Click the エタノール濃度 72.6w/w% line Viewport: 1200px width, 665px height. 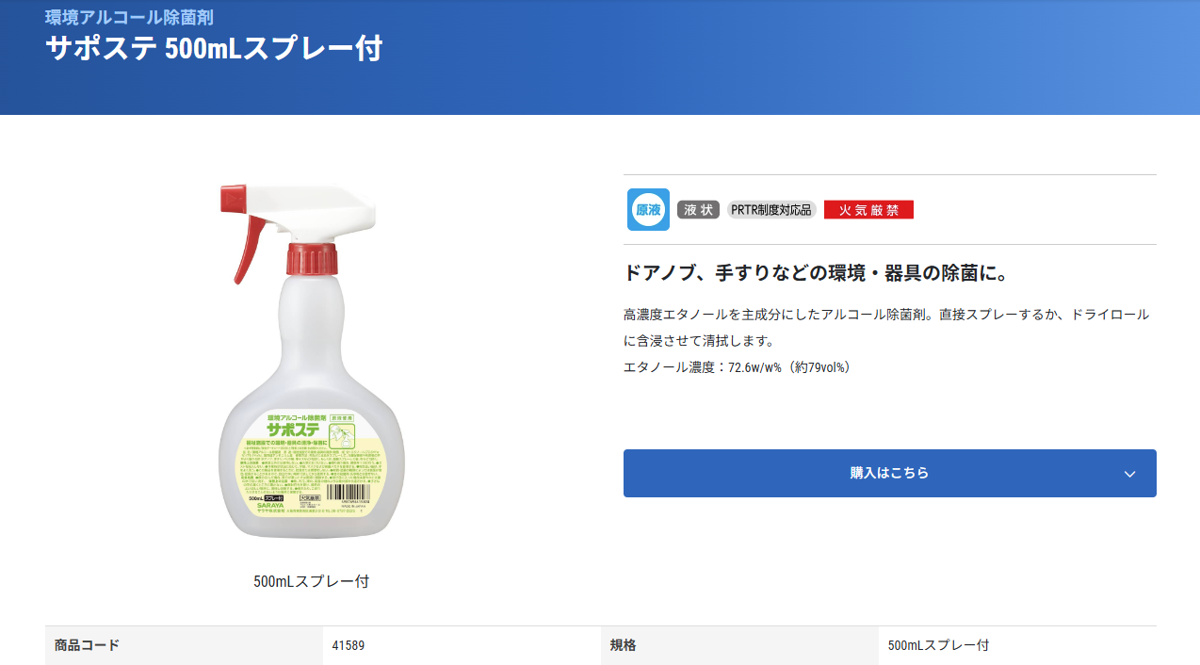click(x=737, y=366)
